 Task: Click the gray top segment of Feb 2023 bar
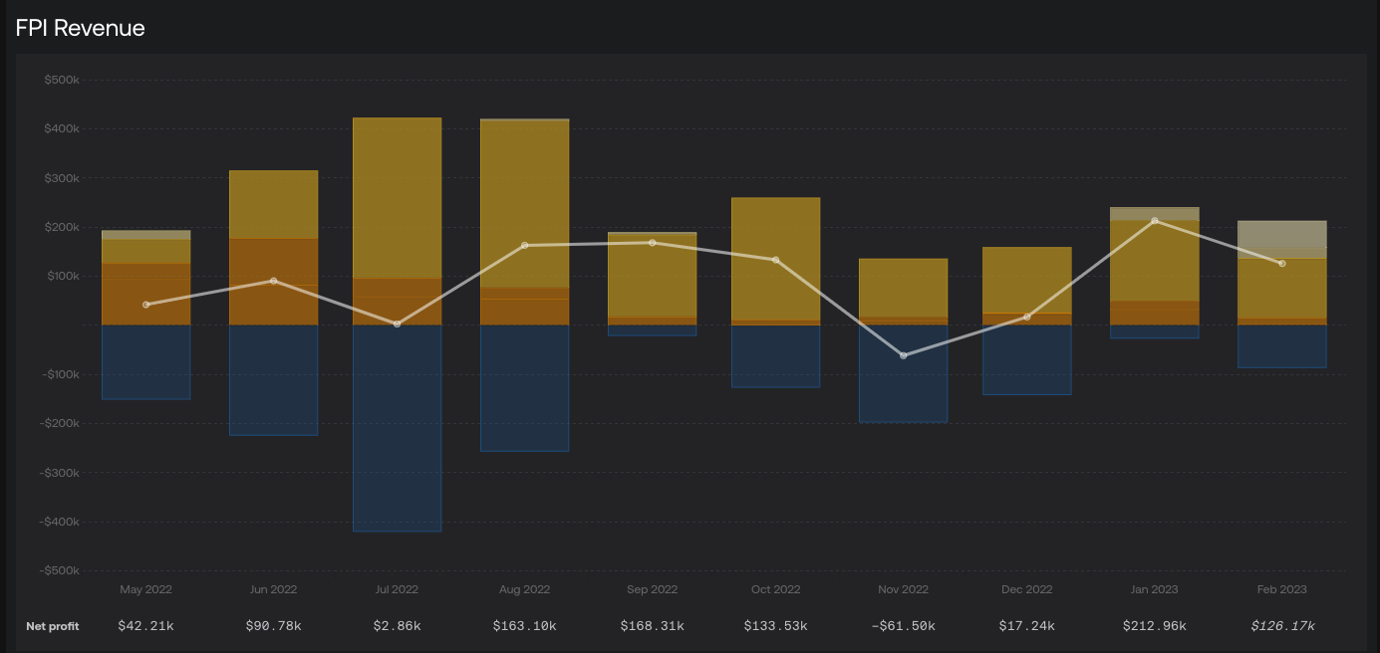point(1282,233)
